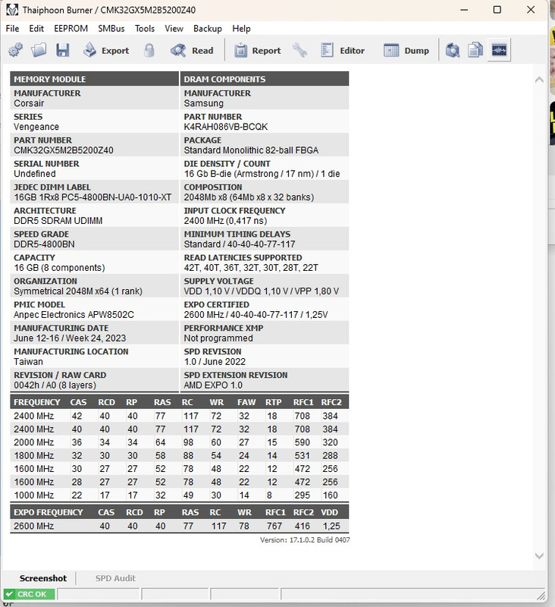Click the read latencies 42T, 40T text
This screenshot has height=607, width=555.
[x=251, y=268]
